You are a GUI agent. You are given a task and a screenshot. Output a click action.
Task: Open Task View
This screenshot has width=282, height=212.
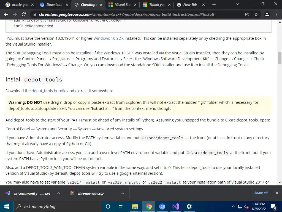(x=121, y=206)
